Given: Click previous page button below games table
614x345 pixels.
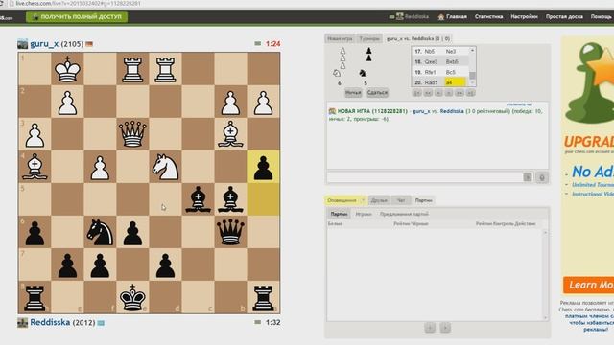Looking at the screenshot, I should pyautogui.click(x=430, y=328).
